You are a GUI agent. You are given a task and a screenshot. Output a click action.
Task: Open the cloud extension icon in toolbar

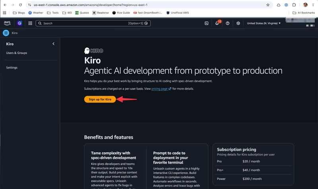[279, 5]
